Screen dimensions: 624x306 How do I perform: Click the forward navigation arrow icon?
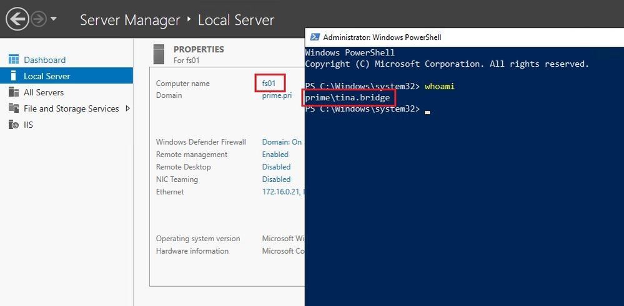[39, 19]
